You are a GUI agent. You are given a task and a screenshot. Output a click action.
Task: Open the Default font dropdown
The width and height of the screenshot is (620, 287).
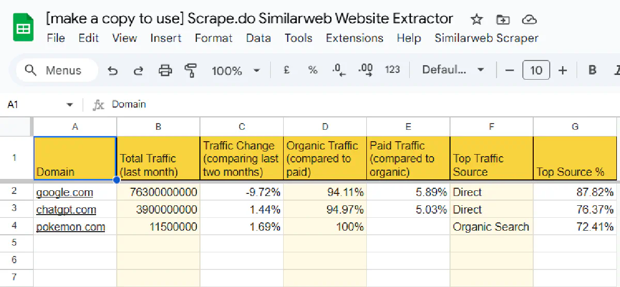point(453,70)
